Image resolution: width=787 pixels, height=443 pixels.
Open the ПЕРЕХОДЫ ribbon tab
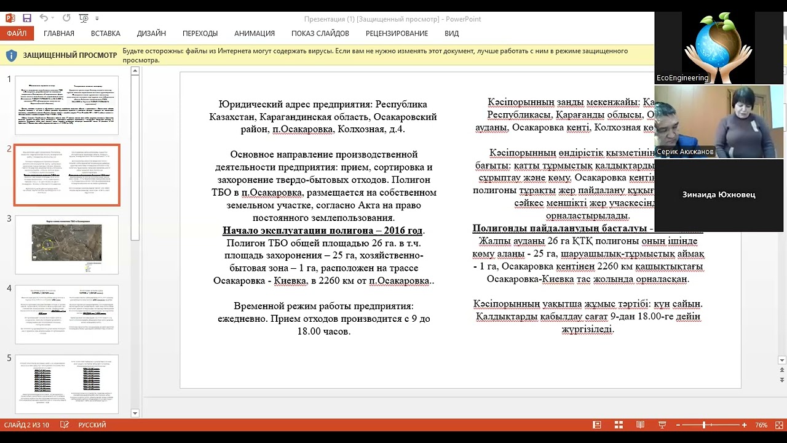click(200, 33)
